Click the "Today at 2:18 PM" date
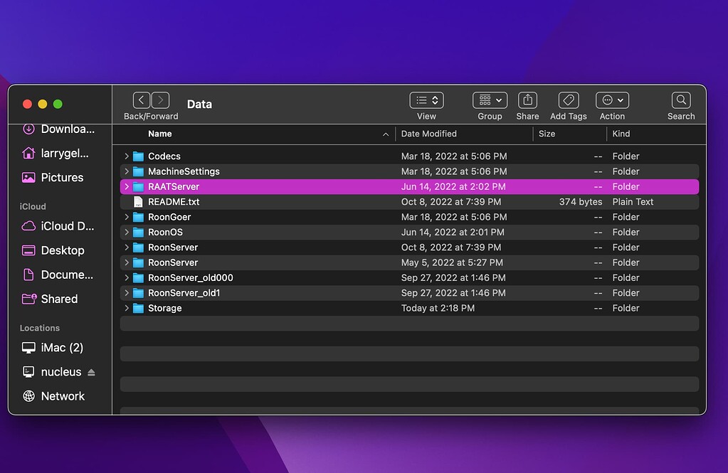Screen dimensions: 728x473 point(438,308)
